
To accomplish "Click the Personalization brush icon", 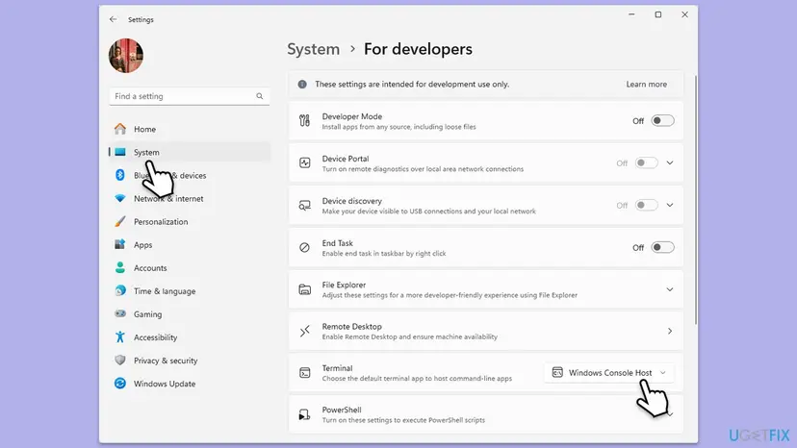I will 120,221.
